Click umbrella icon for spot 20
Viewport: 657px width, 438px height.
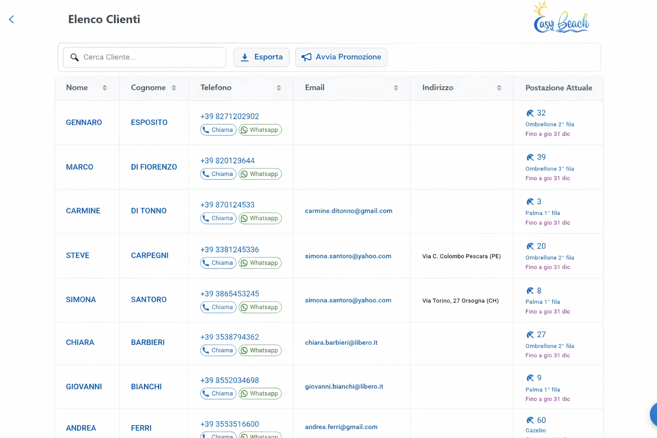click(530, 246)
